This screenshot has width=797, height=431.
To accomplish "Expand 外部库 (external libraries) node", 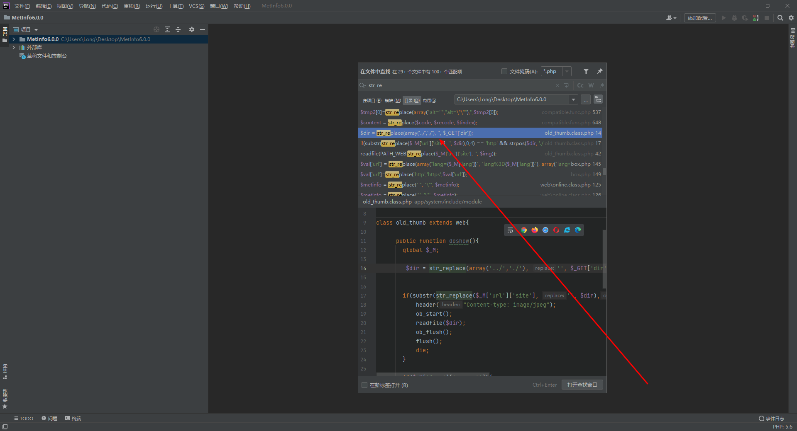I will click(14, 47).
